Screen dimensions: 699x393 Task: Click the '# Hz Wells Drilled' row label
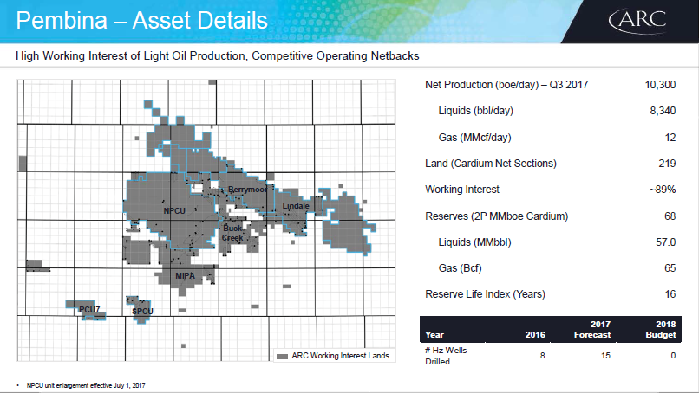click(446, 356)
